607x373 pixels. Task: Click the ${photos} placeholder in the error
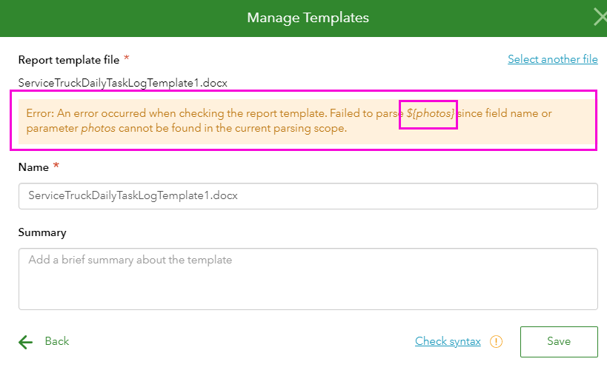click(431, 114)
